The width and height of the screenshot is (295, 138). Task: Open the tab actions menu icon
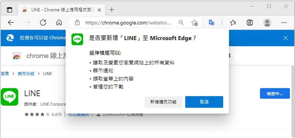pos(9,10)
